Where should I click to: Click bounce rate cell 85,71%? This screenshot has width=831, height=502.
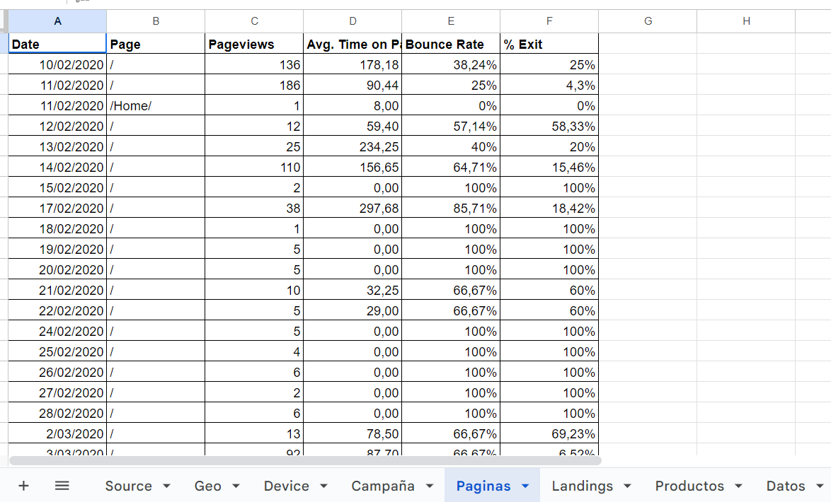[451, 208]
